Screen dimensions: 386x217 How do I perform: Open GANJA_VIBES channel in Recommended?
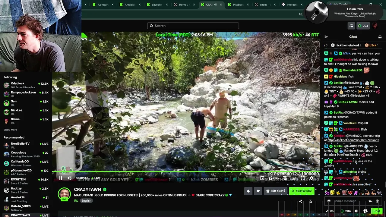point(26,208)
